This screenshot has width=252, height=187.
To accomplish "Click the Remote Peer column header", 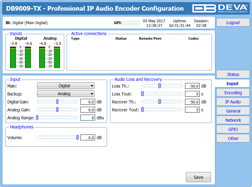I will [150, 38].
